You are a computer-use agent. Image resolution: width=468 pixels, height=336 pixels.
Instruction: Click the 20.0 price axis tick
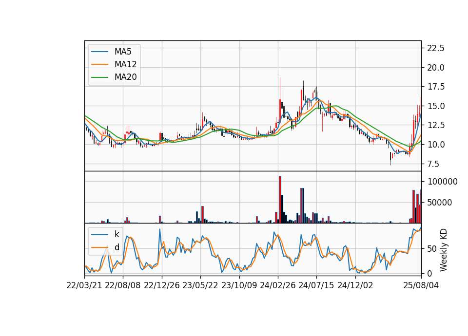pos(436,68)
